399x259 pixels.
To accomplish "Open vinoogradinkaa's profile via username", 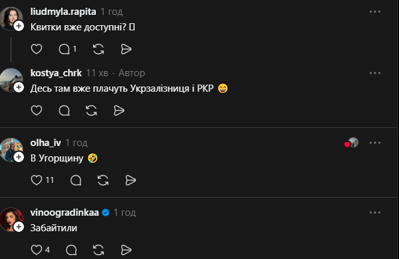I will (64, 212).
